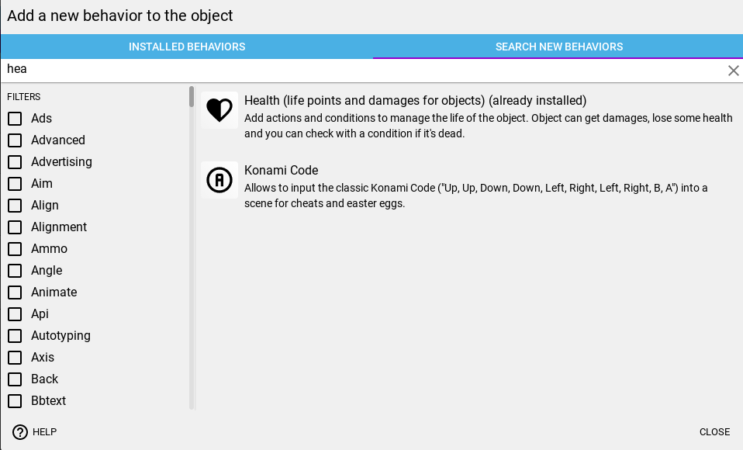Enable the Ads filter checkbox
The image size is (743, 450).
pos(15,119)
